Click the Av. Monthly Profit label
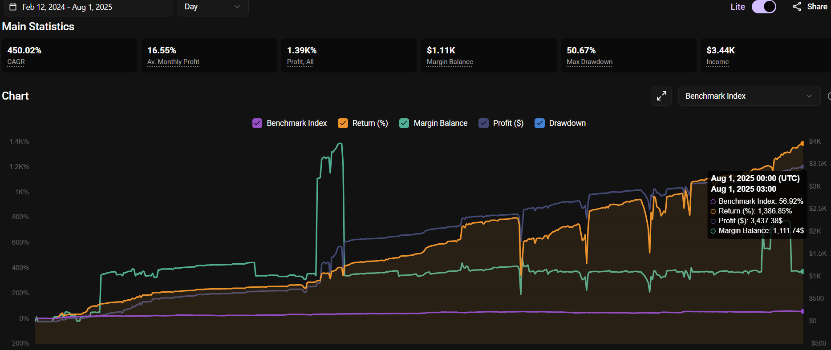This screenshot has height=350, width=831. click(173, 62)
